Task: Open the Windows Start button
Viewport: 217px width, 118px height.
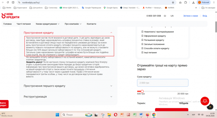Action: click(x=57, y=115)
